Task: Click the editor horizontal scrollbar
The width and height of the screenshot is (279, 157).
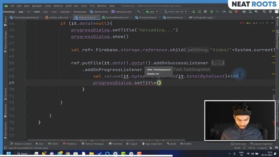Action: pyautogui.click(x=106, y=140)
